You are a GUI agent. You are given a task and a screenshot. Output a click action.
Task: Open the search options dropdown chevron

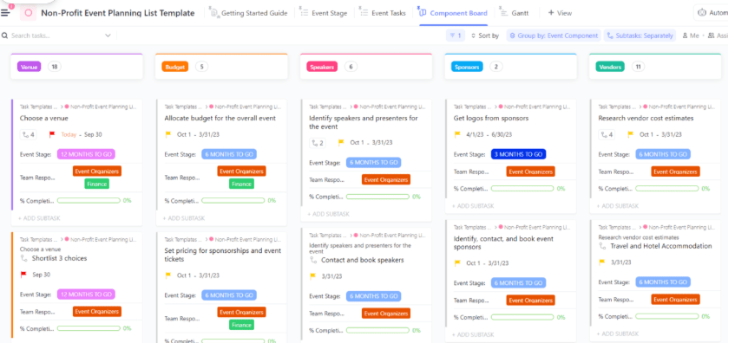[x=108, y=36]
